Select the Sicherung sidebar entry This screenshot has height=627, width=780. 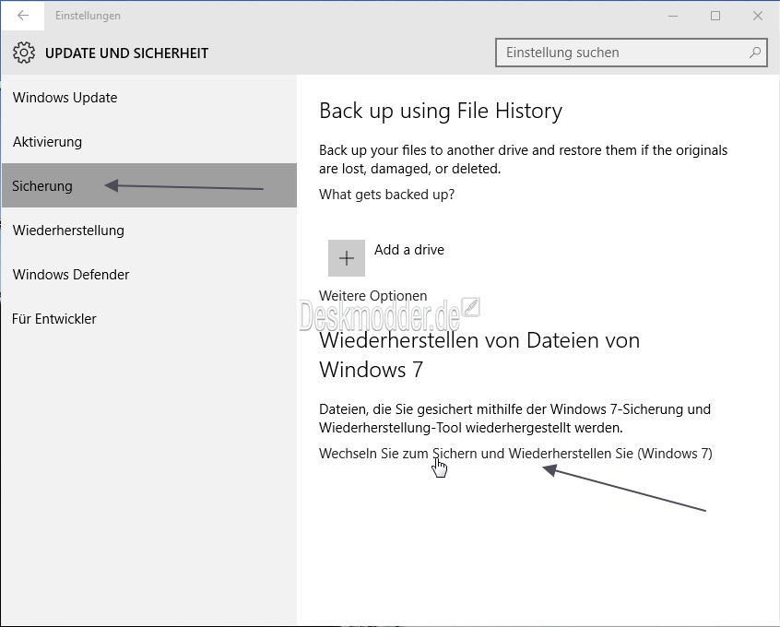[42, 186]
